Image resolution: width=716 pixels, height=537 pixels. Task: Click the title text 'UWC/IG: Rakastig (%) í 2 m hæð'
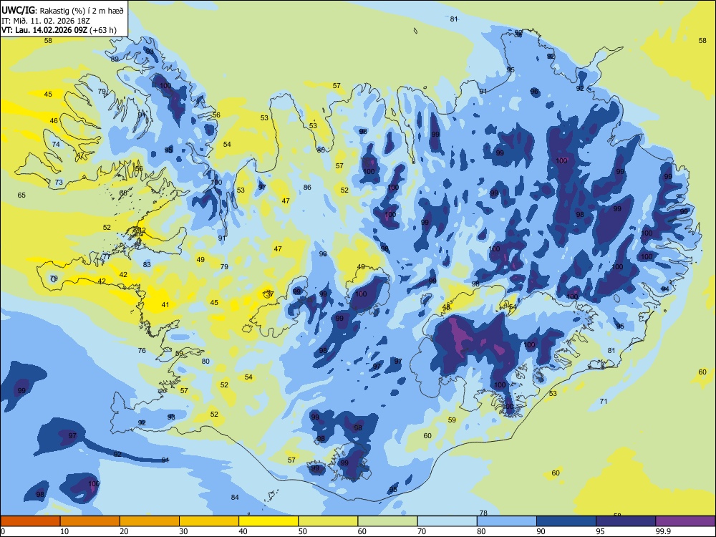tap(62, 11)
